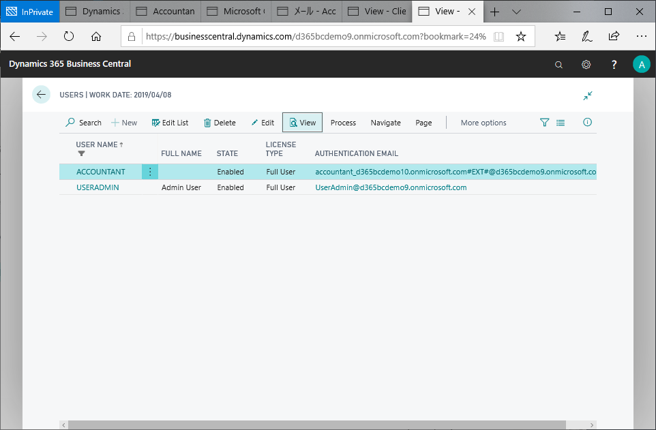Open the accountant authentication email link
The image size is (656, 430).
(x=456, y=172)
